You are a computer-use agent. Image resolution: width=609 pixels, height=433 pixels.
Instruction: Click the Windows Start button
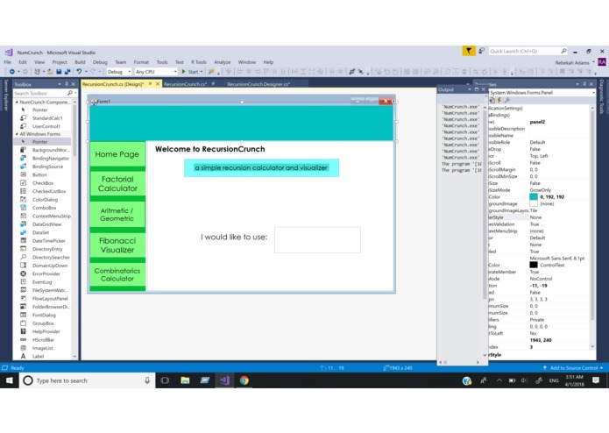pos(10,380)
